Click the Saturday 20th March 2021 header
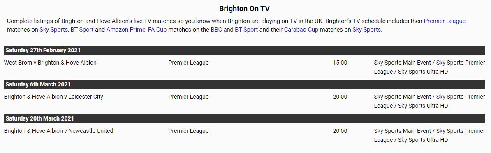Image resolution: width=491 pixels, height=153 pixels. (x=245, y=118)
